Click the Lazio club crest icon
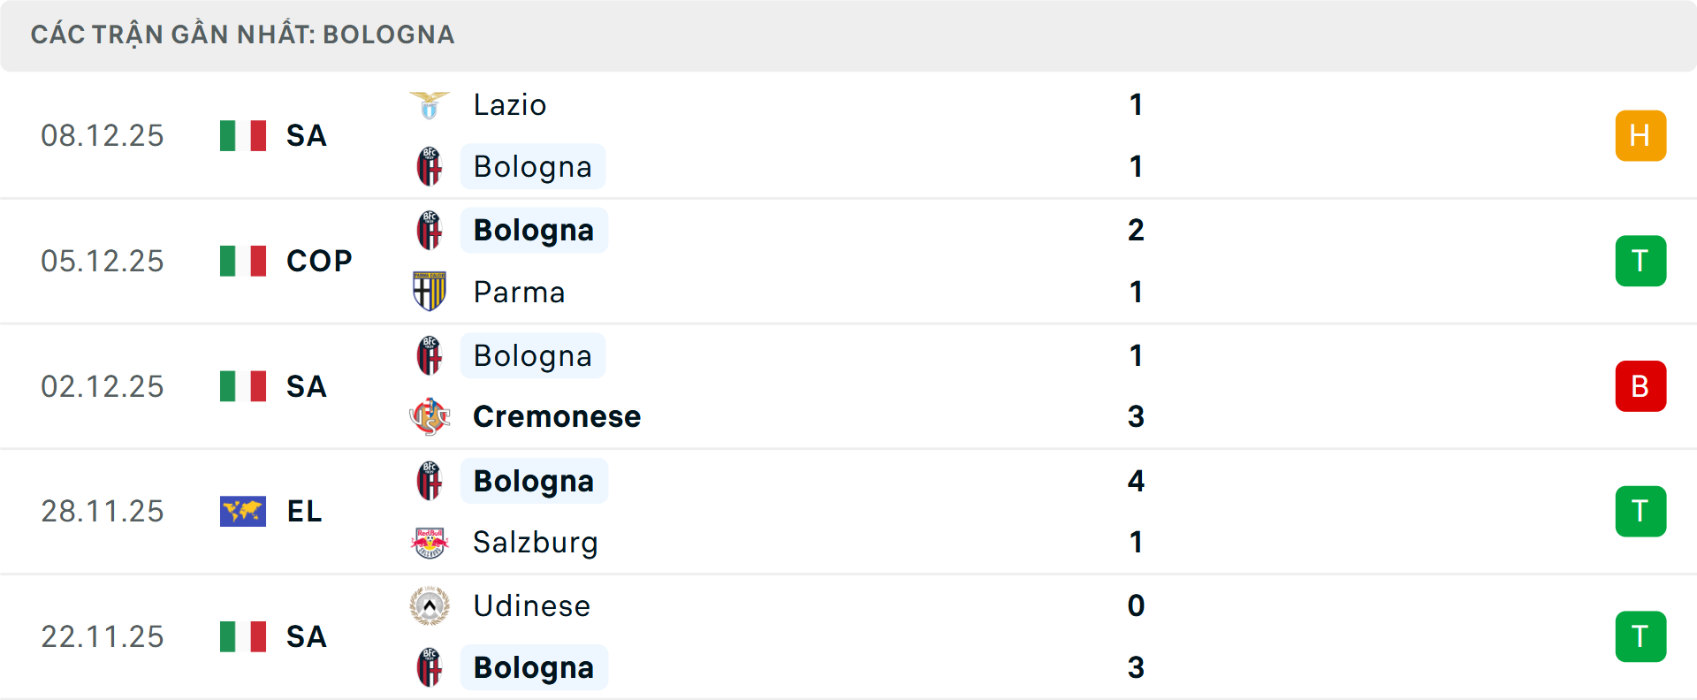 (x=430, y=104)
